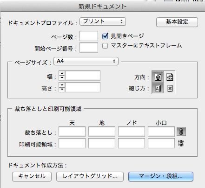Click キャンセル button
Viewport: 205px width, 188px height.
pyautogui.click(x=32, y=176)
